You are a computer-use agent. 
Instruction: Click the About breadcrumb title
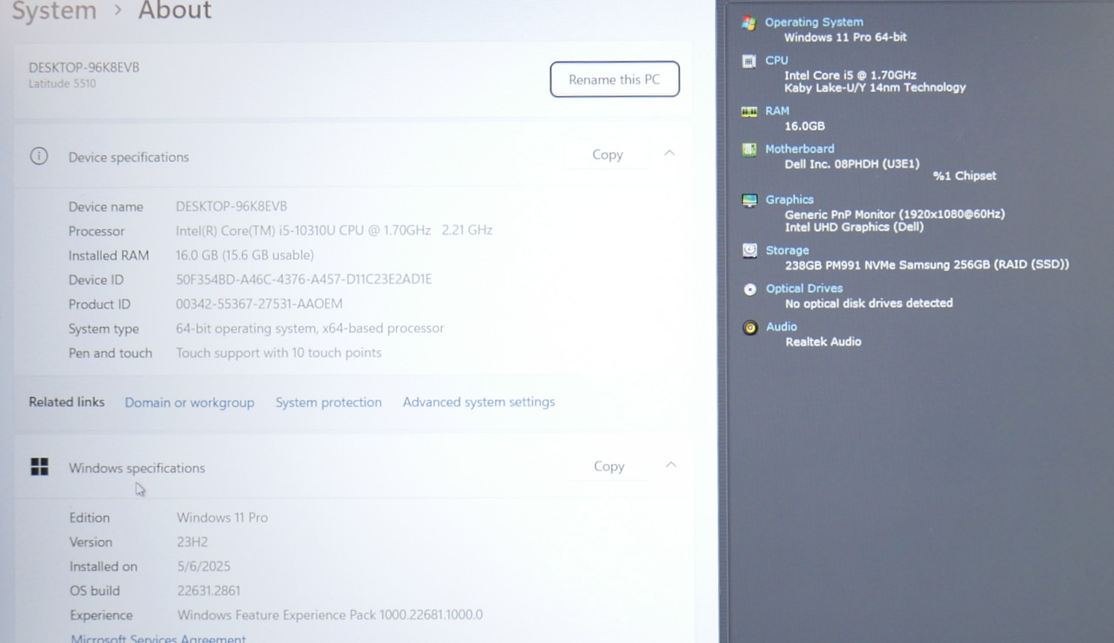[175, 10]
